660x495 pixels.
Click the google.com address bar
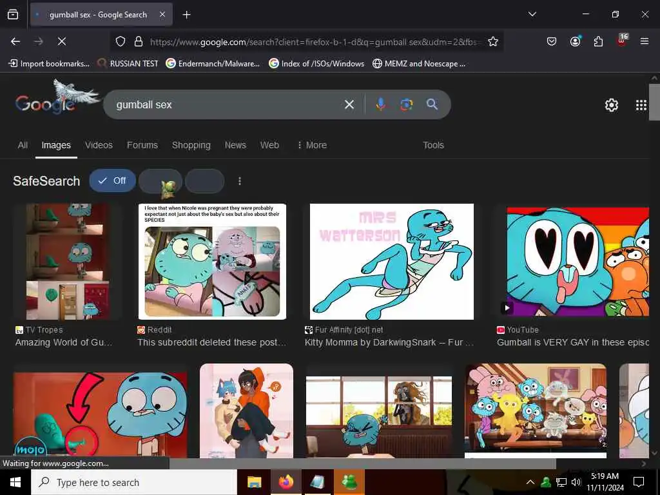(313, 42)
